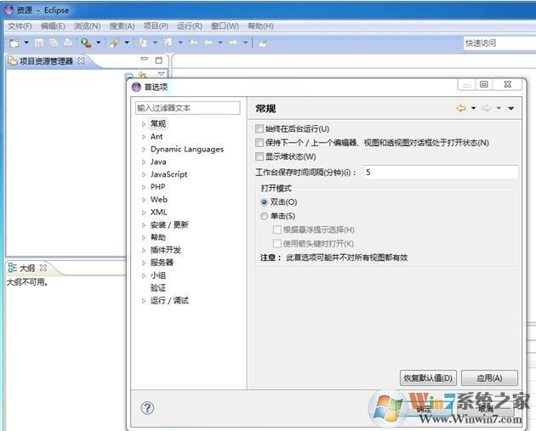
Task: Tick the 使用箭头键时打开(K) checkbox
Action: (x=277, y=243)
